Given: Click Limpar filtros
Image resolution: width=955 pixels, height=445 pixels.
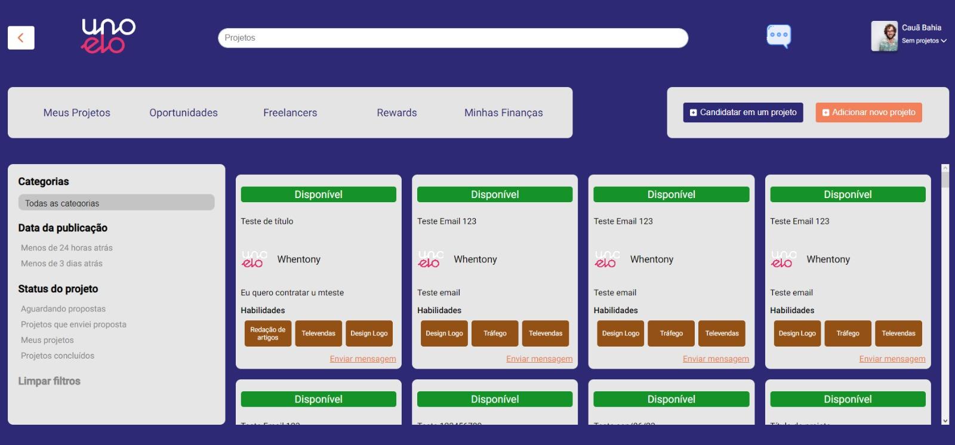Looking at the screenshot, I should click(x=49, y=381).
